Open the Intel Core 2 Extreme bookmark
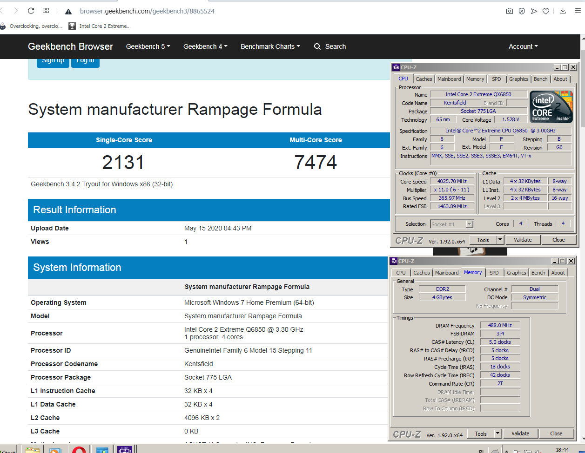Image resolution: width=585 pixels, height=453 pixels. [100, 26]
